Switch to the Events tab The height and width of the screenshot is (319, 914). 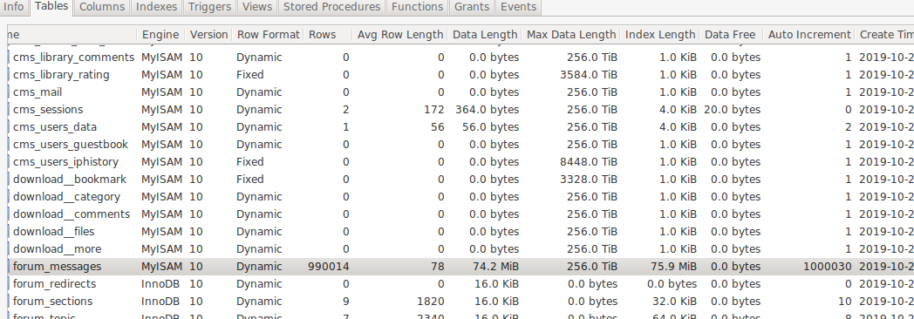click(x=518, y=8)
